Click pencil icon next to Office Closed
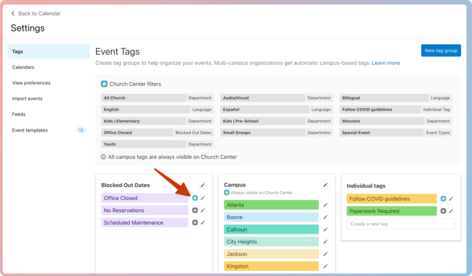This screenshot has height=276, width=472. click(x=203, y=198)
